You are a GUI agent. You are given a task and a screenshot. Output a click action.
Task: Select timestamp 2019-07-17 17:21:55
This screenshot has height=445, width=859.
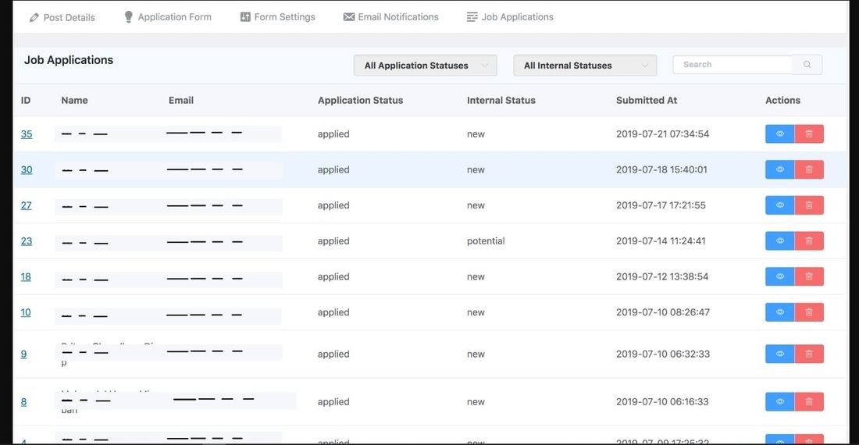point(661,205)
